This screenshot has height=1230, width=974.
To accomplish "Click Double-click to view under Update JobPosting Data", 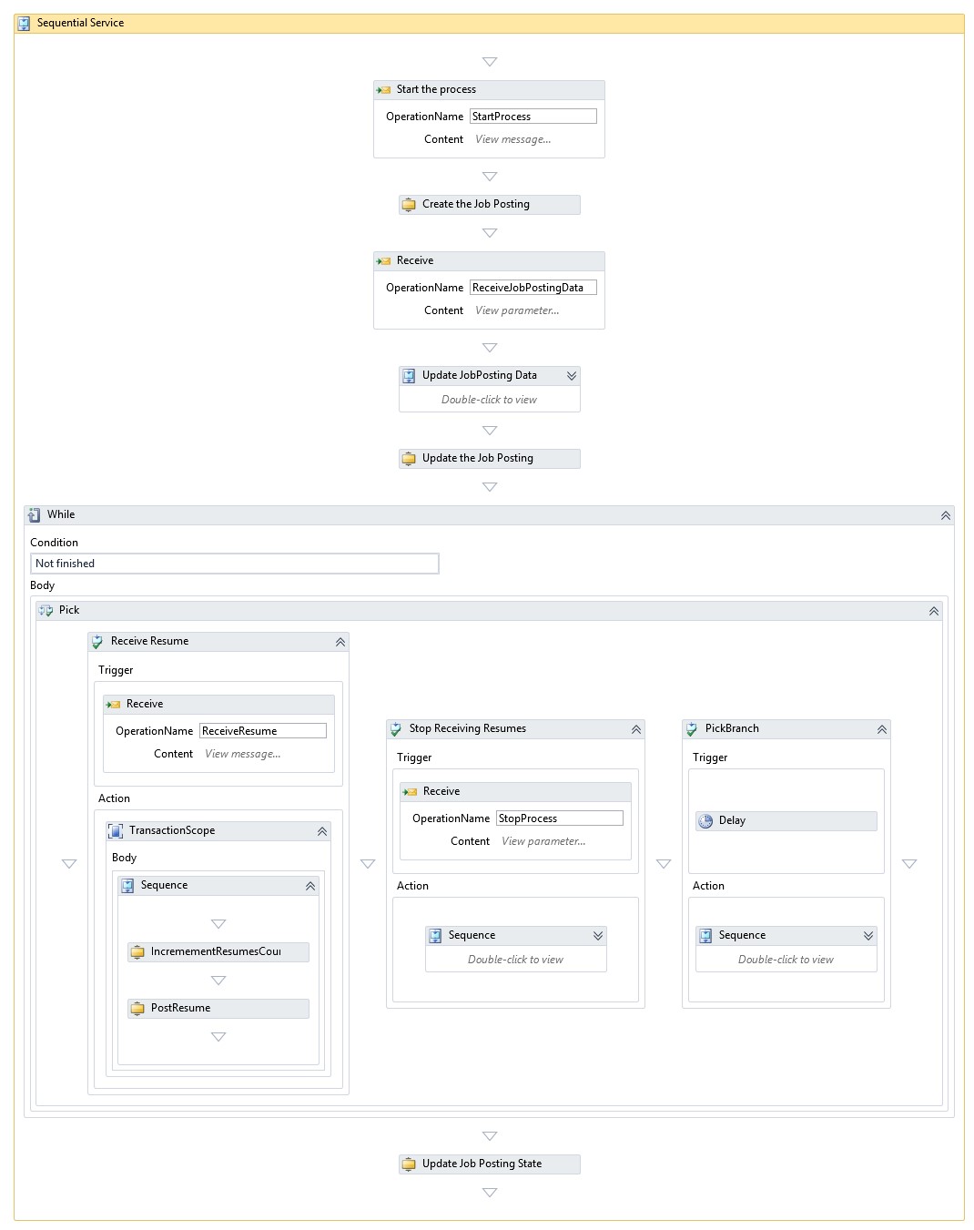I will 489,400.
